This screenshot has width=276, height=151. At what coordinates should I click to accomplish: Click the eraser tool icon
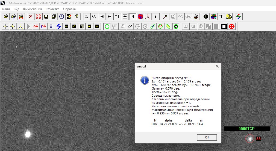tap(130, 26)
